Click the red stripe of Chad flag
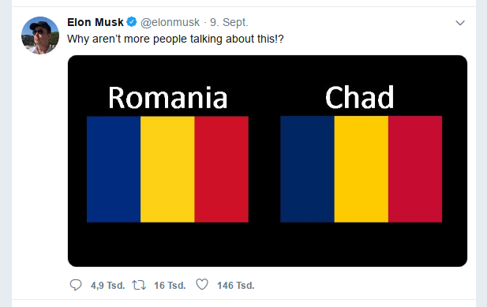Image resolution: width=487 pixels, height=307 pixels. click(415, 169)
